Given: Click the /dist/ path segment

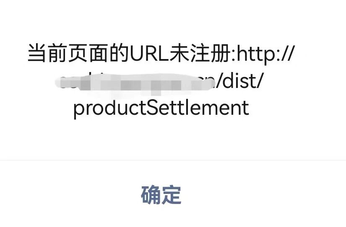Looking at the screenshot, I should tap(239, 80).
